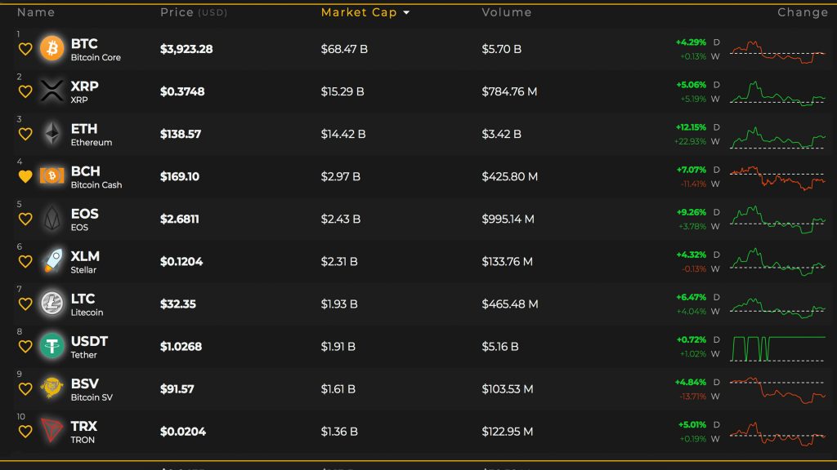This screenshot has height=470, width=837.
Task: Click the Market Cap sort arrow
Action: coord(406,13)
